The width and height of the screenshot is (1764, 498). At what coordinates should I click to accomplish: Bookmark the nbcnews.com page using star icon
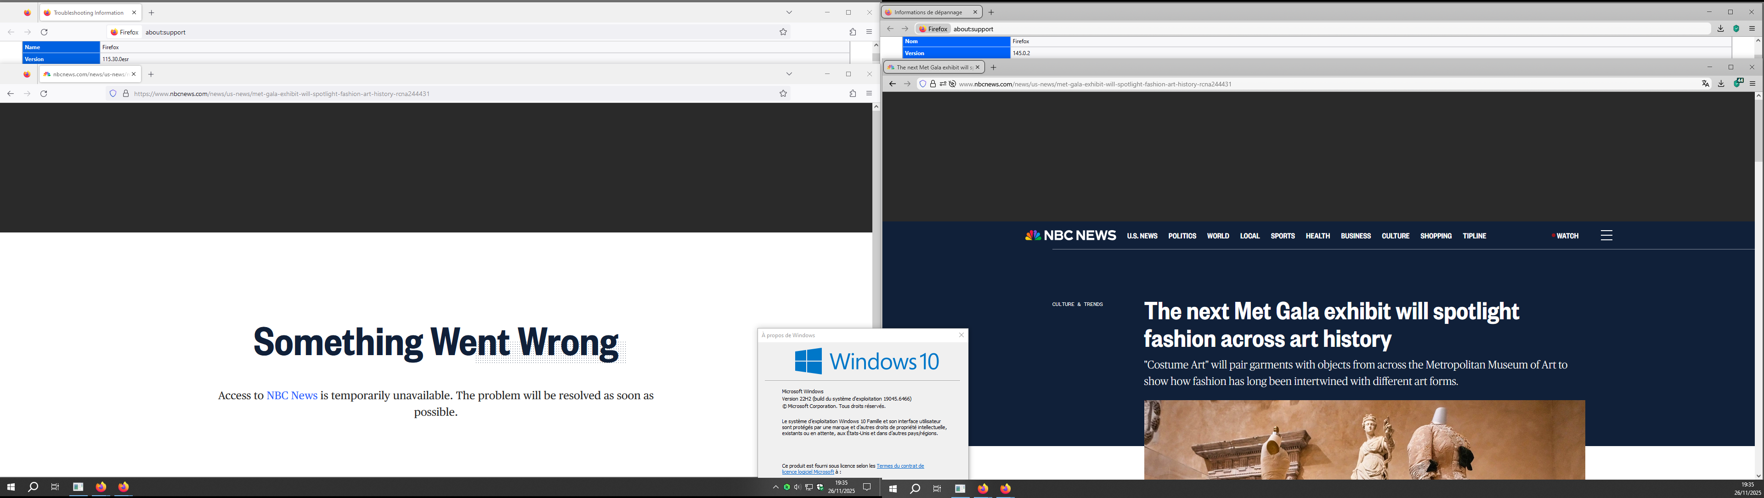(783, 94)
